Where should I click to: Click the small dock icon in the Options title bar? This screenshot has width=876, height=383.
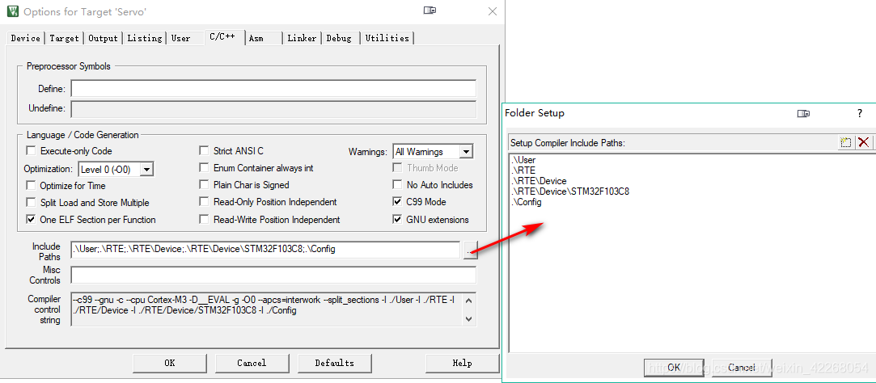click(x=430, y=11)
